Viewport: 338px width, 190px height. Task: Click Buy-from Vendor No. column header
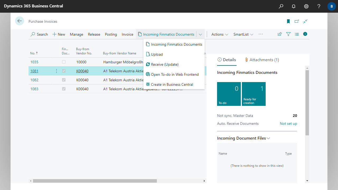84,51
